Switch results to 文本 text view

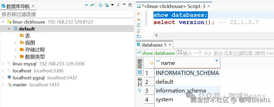click(140, 82)
